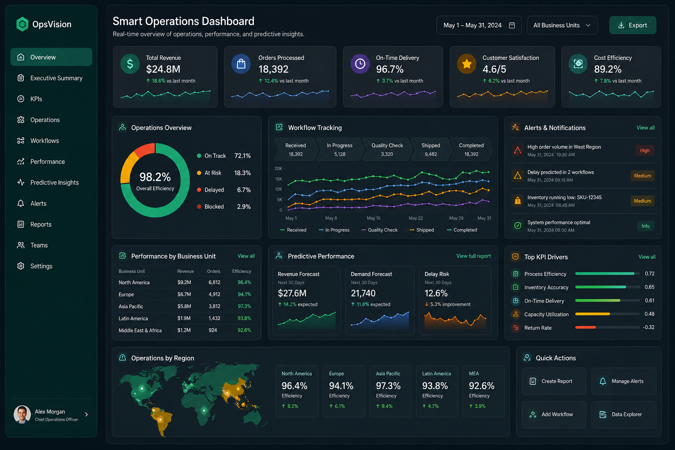Screen dimensions: 675x450
Task: Toggle the Quality Check series in chart legend
Action: point(379,230)
